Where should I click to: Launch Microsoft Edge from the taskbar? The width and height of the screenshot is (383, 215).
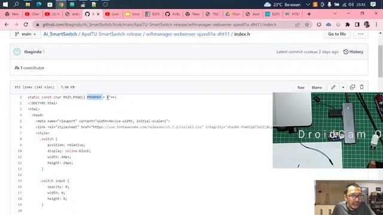(x=39, y=4)
